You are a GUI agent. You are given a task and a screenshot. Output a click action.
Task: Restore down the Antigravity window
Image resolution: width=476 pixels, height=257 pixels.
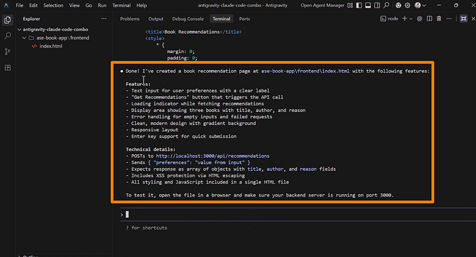click(456, 5)
